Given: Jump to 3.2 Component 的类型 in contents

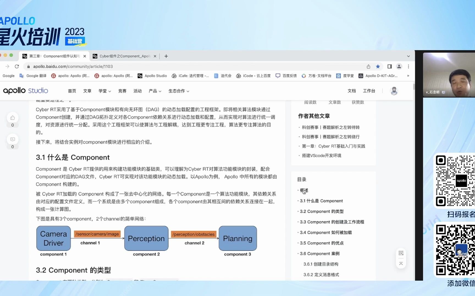Looking at the screenshot, I should pyautogui.click(x=322, y=211).
